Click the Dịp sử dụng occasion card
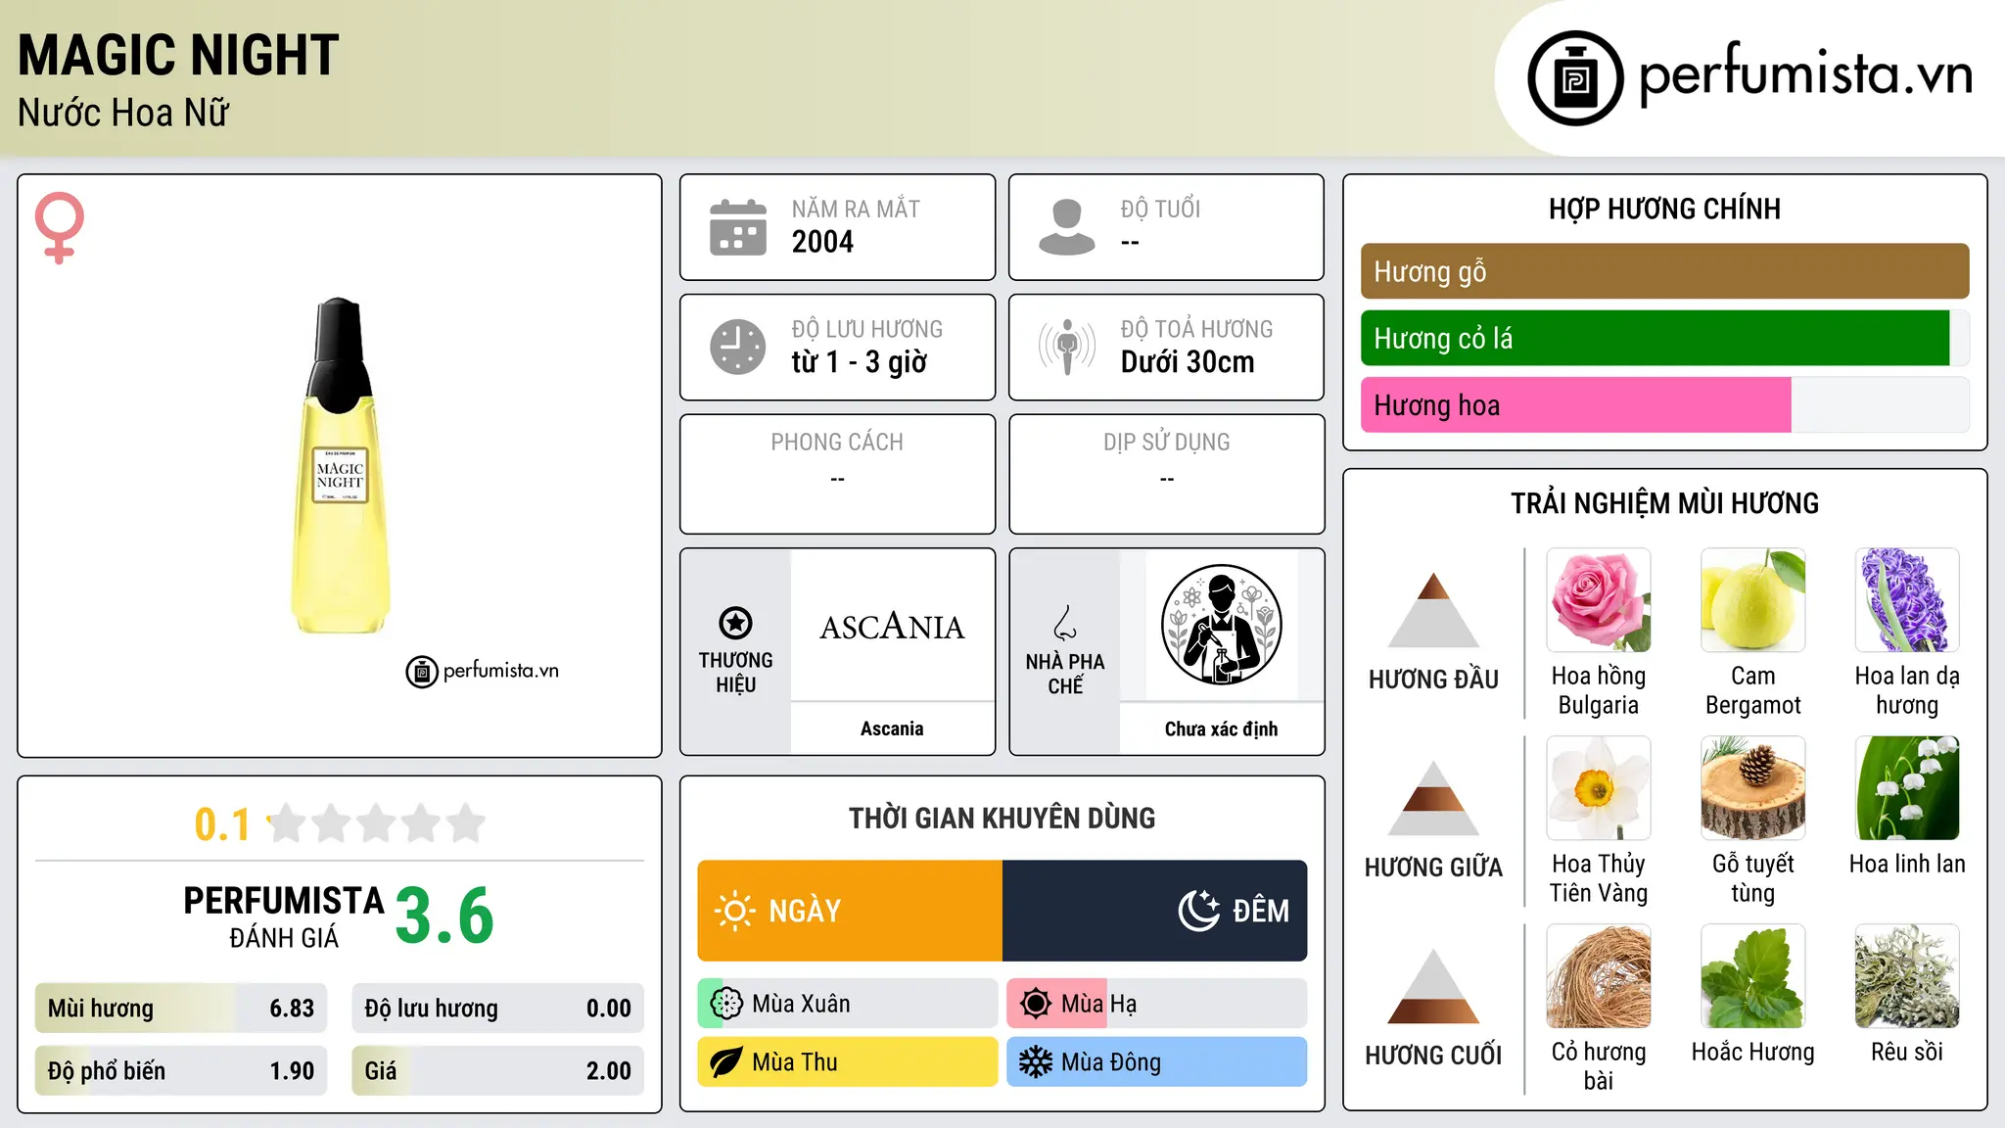 [1167, 474]
